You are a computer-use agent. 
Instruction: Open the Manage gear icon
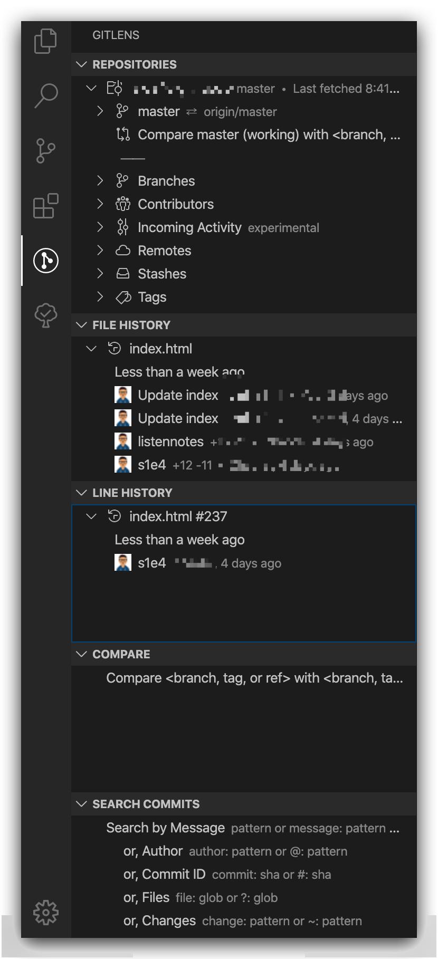45,913
